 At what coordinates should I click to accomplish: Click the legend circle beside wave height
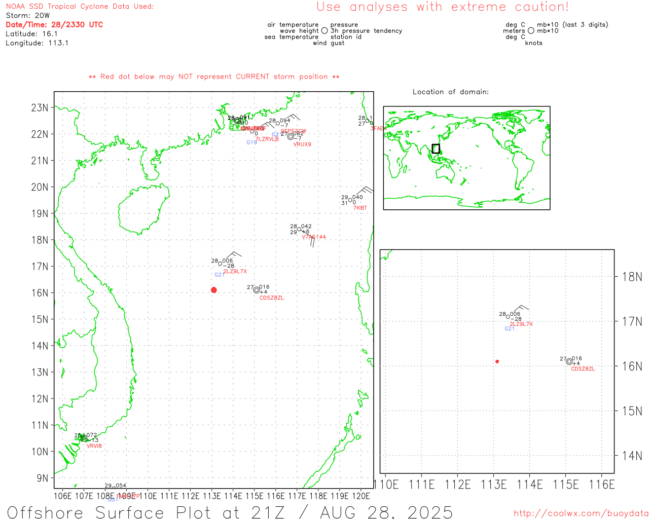[x=324, y=30]
